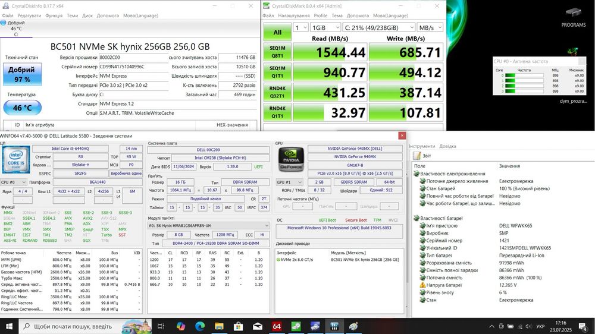Open drive dropdown C: 21% (49/238GiB)
Viewport: 595px width, 334px height.
378,28
